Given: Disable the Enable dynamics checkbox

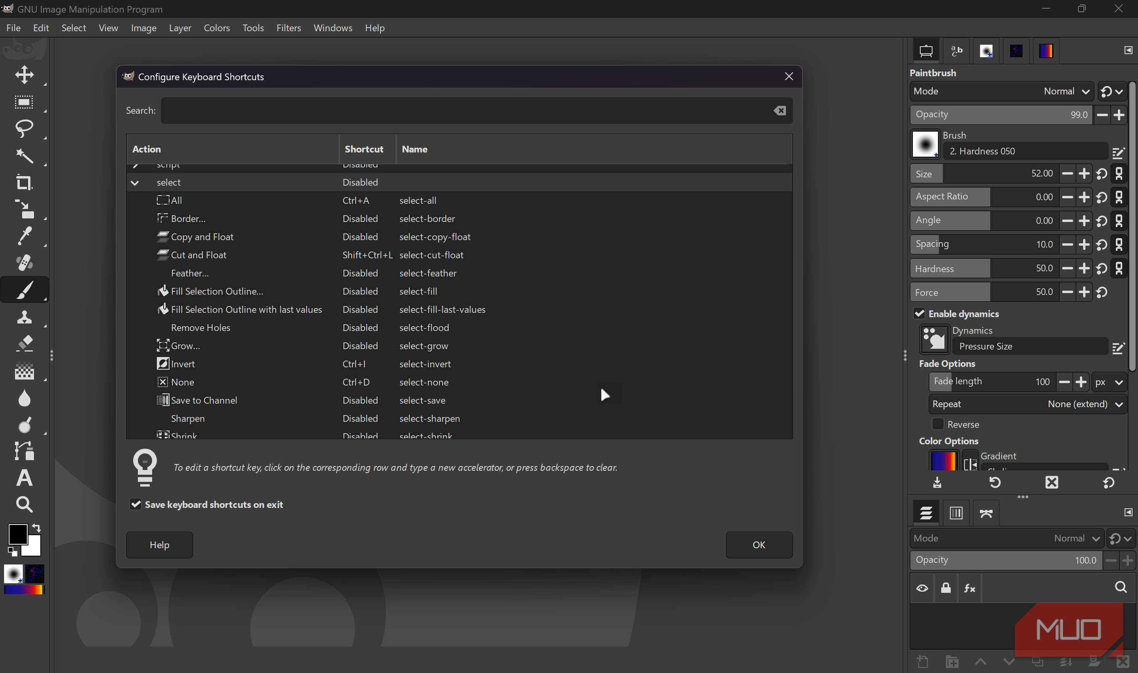Looking at the screenshot, I should coord(919,314).
